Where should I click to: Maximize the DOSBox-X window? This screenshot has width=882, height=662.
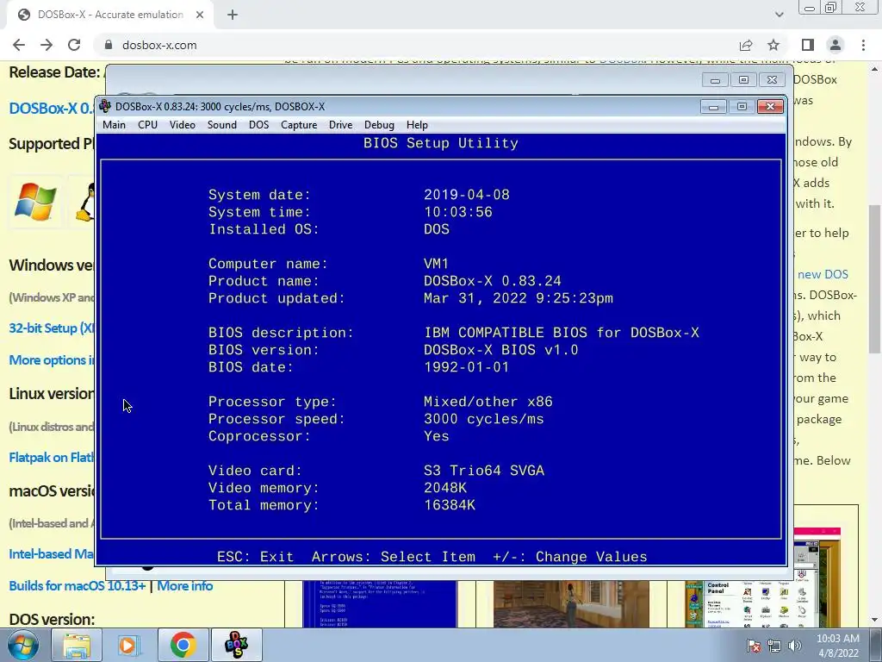[x=742, y=106]
